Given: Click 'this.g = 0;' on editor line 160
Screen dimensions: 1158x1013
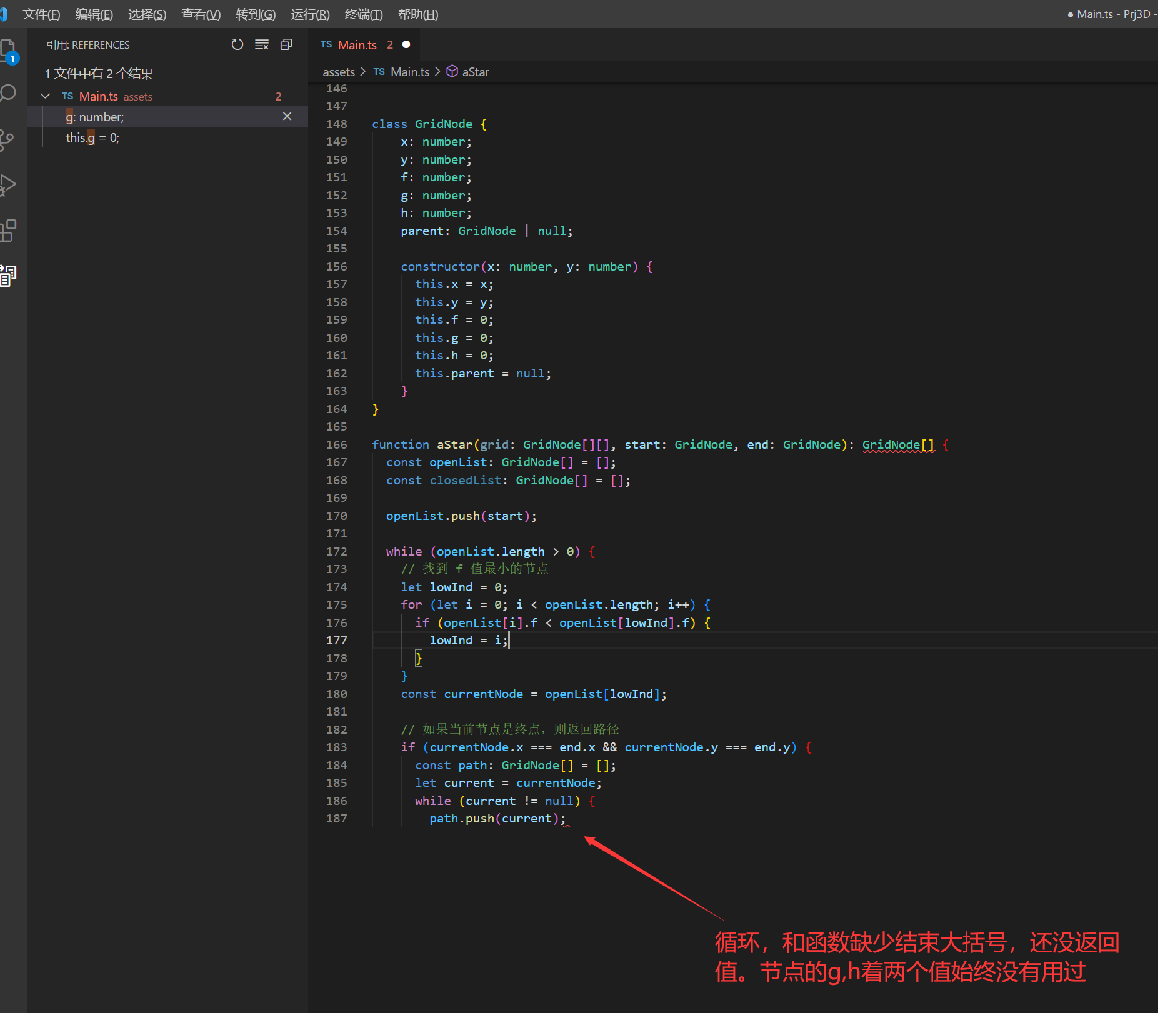Looking at the screenshot, I should (x=454, y=338).
